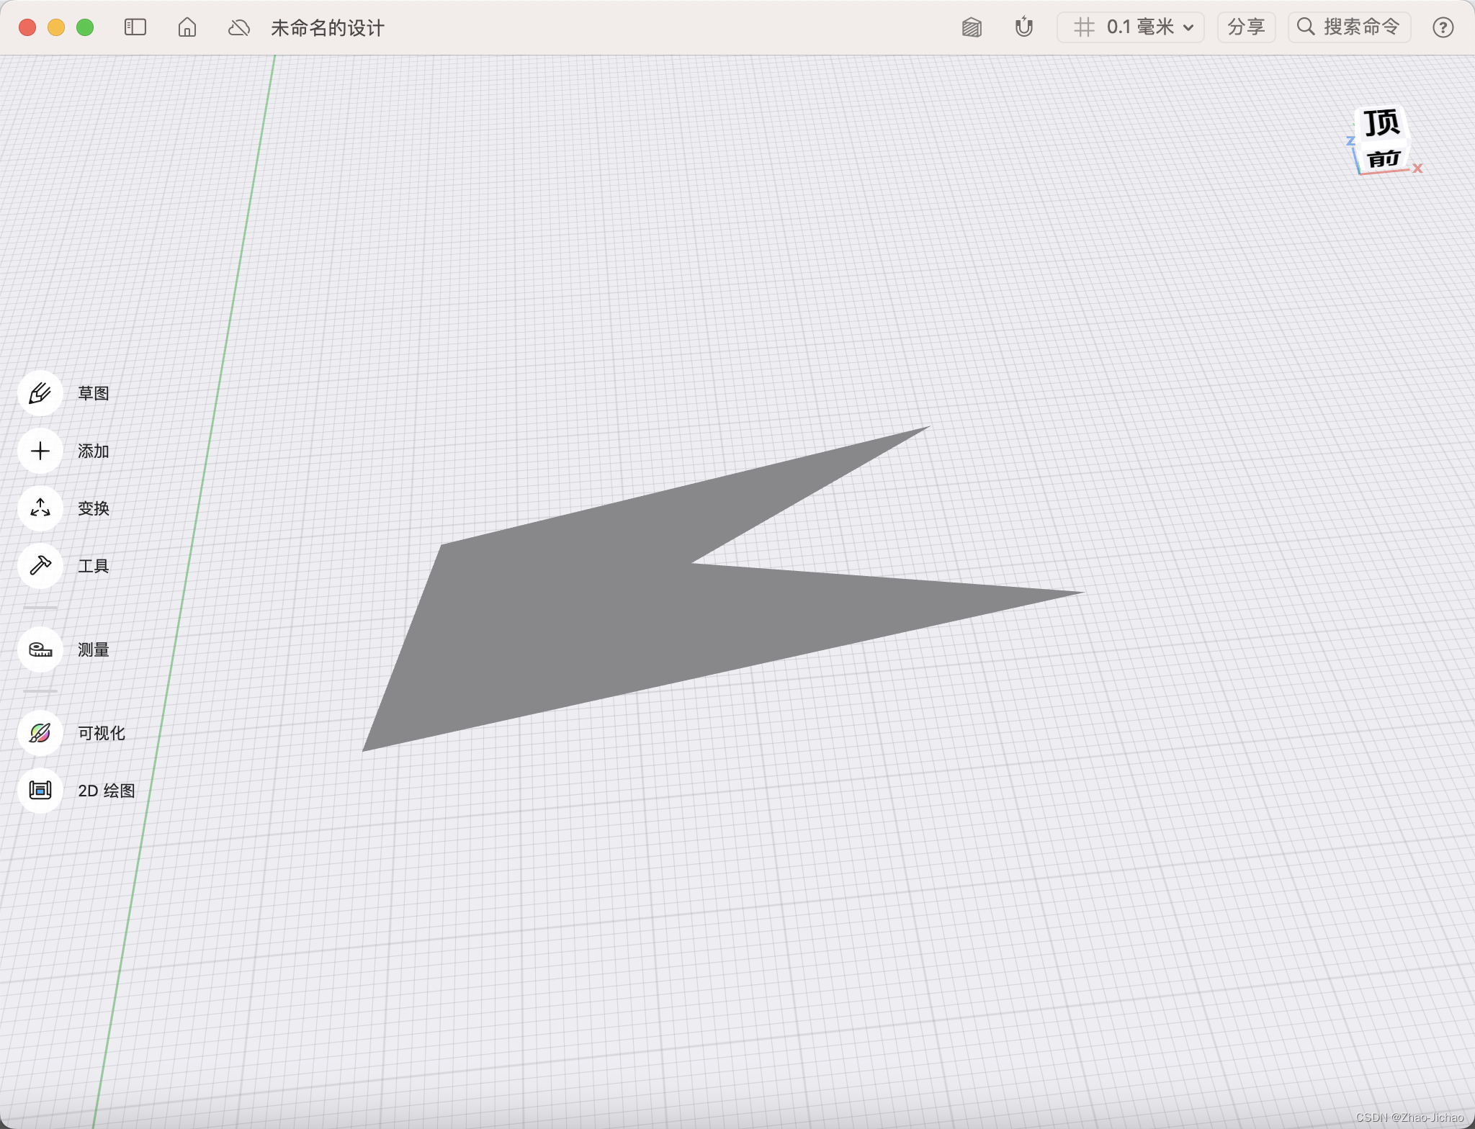Select the 测量 measure tape icon
This screenshot has height=1129, width=1475.
click(x=40, y=649)
